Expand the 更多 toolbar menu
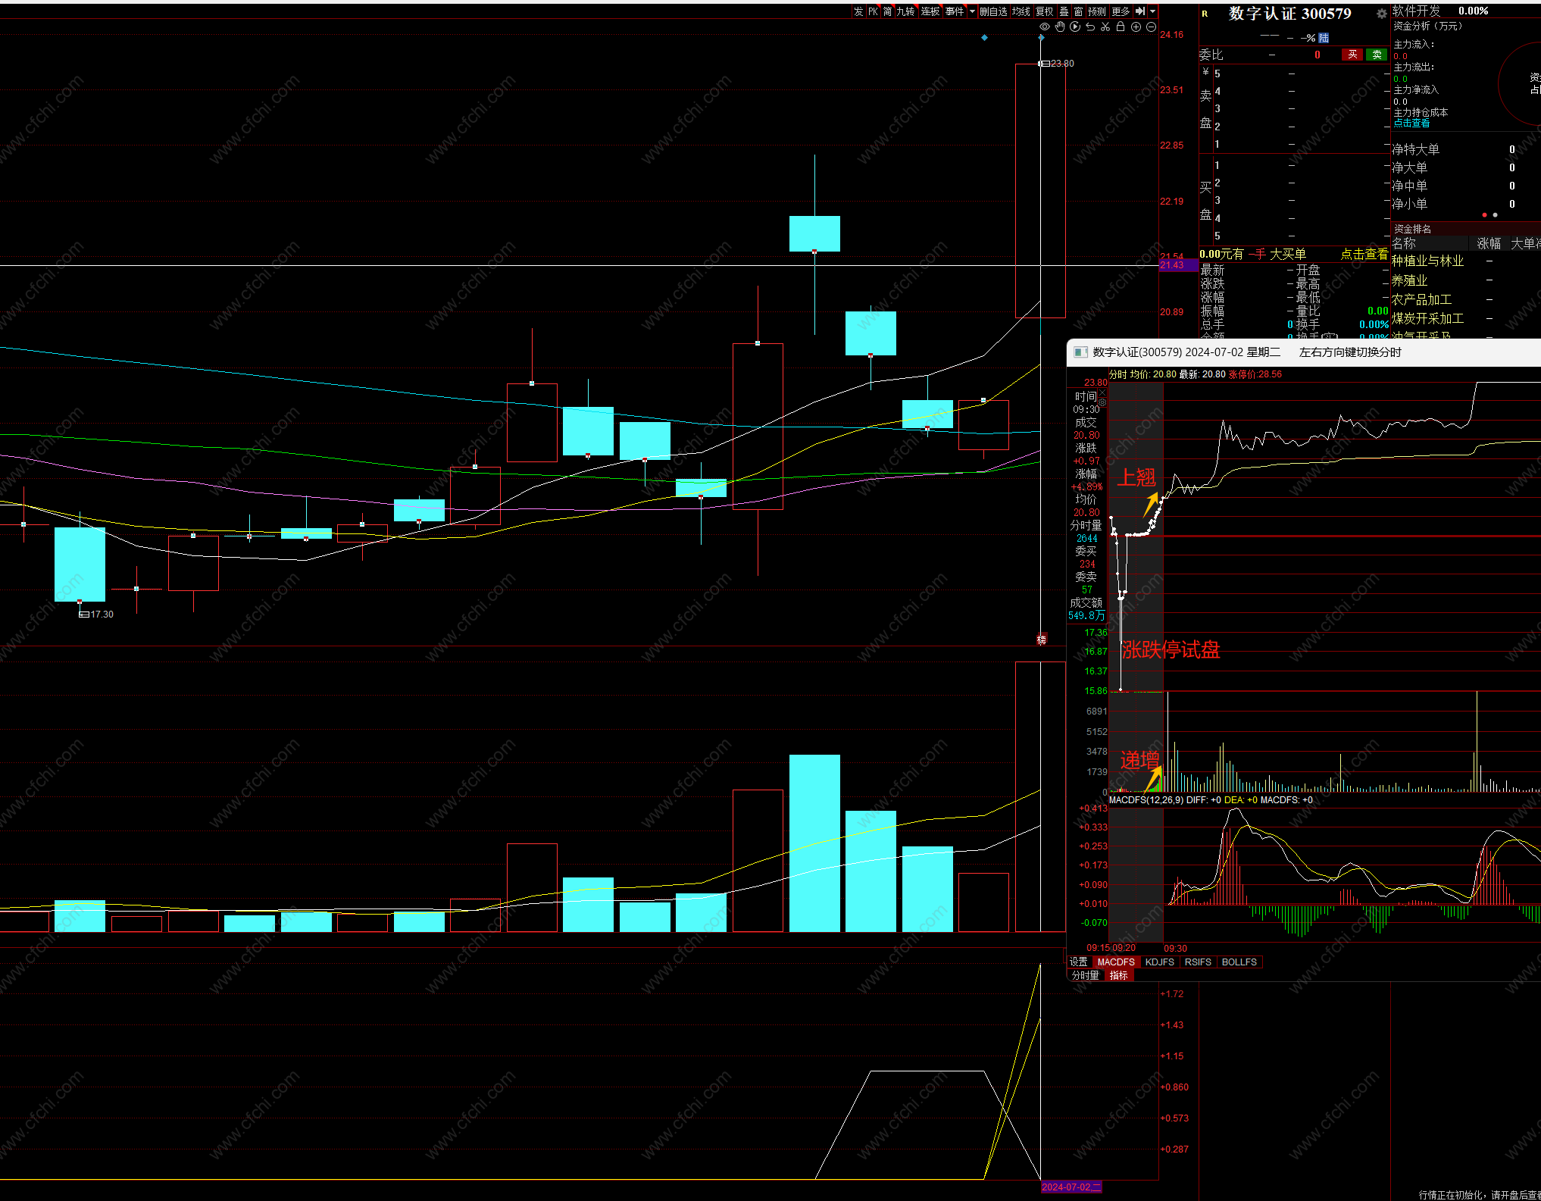 point(1121,11)
